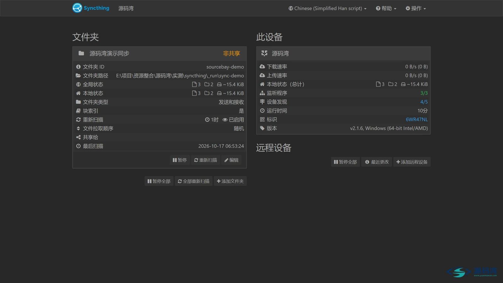The width and height of the screenshot is (503, 283).
Task: Open the 操作 actions menu
Action: point(416,8)
